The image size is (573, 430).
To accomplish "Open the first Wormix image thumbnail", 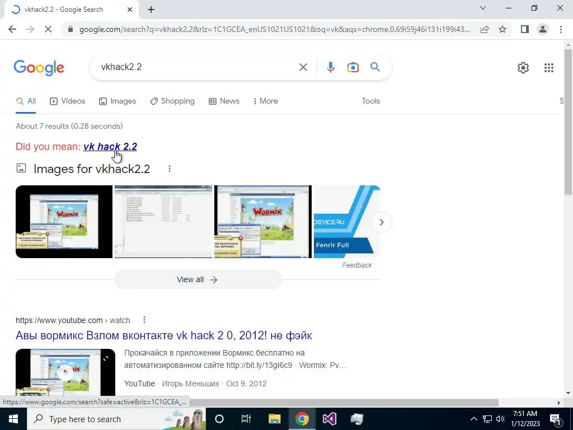I will (64, 222).
